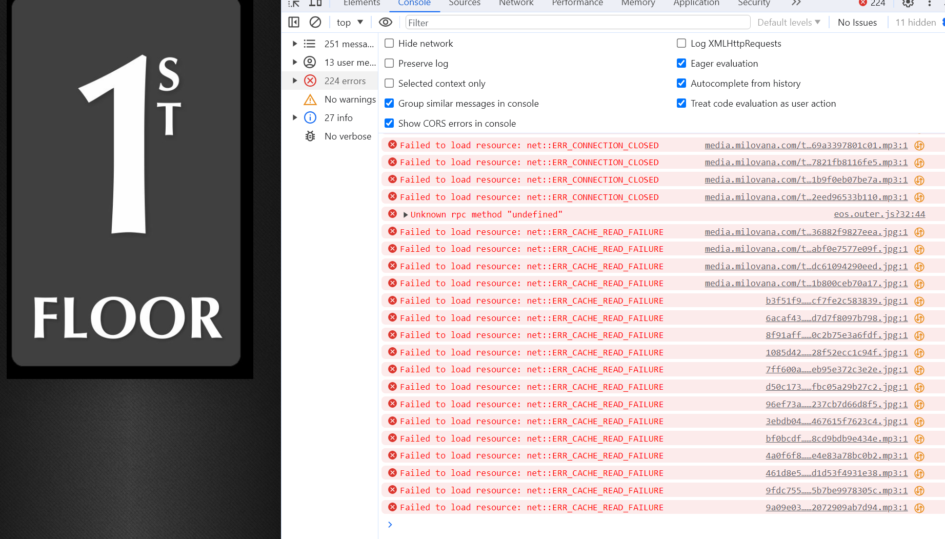Open the Security tab
This screenshot has height=539, width=945.
(x=754, y=3)
